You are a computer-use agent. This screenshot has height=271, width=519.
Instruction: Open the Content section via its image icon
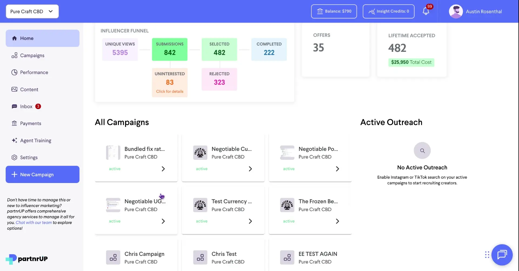pos(15,89)
